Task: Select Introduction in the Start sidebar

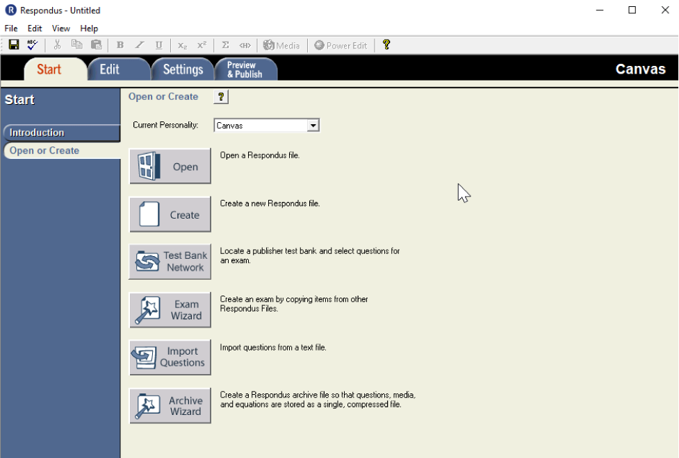Action: (x=61, y=133)
